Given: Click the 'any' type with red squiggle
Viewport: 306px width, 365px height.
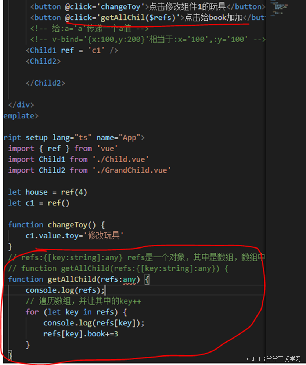Looking at the screenshot, I should (129, 279).
